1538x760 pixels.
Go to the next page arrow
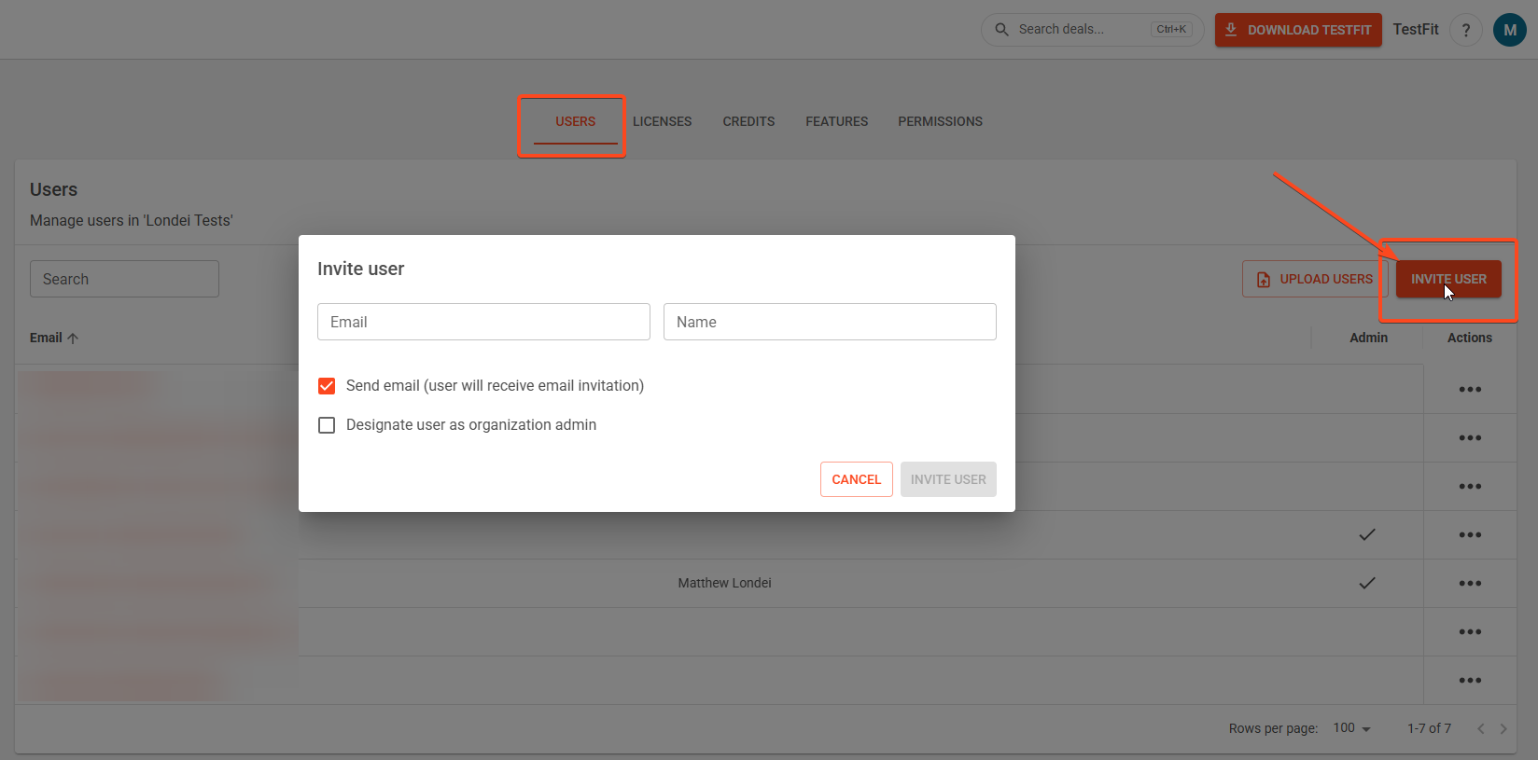tap(1503, 729)
